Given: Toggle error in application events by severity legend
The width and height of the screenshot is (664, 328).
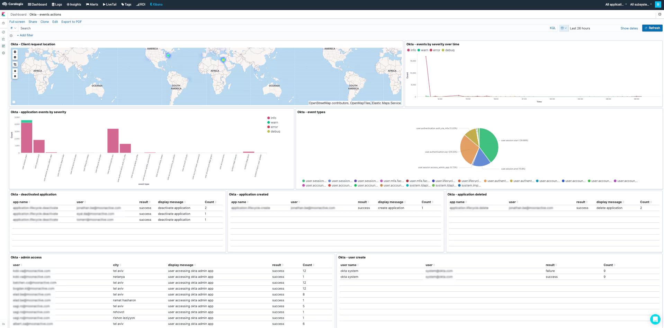Looking at the screenshot, I should coord(272,127).
